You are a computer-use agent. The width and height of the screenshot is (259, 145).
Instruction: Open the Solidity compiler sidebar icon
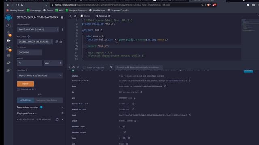[x=8, y=33]
